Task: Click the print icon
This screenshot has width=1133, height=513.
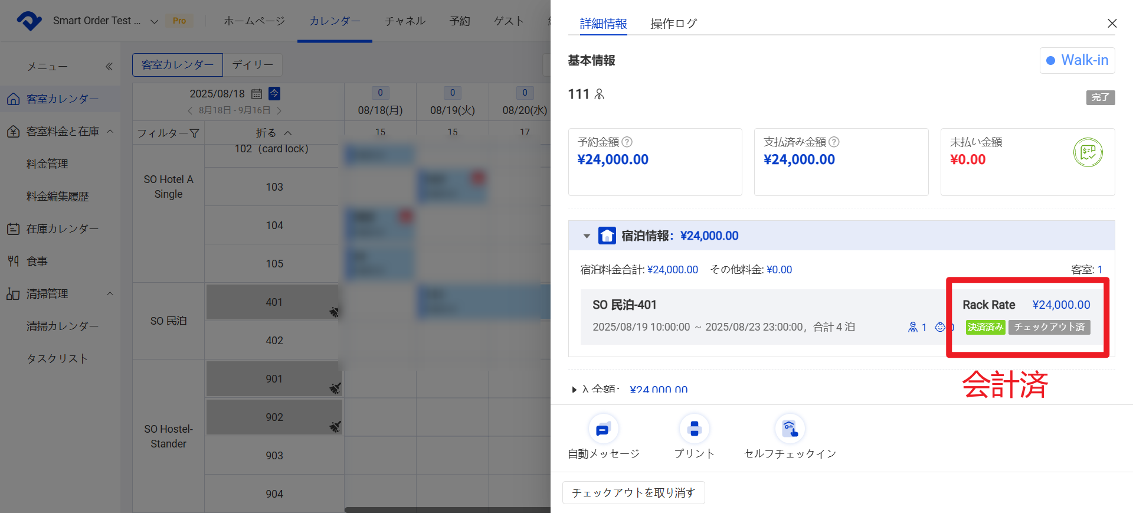Action: coord(694,429)
